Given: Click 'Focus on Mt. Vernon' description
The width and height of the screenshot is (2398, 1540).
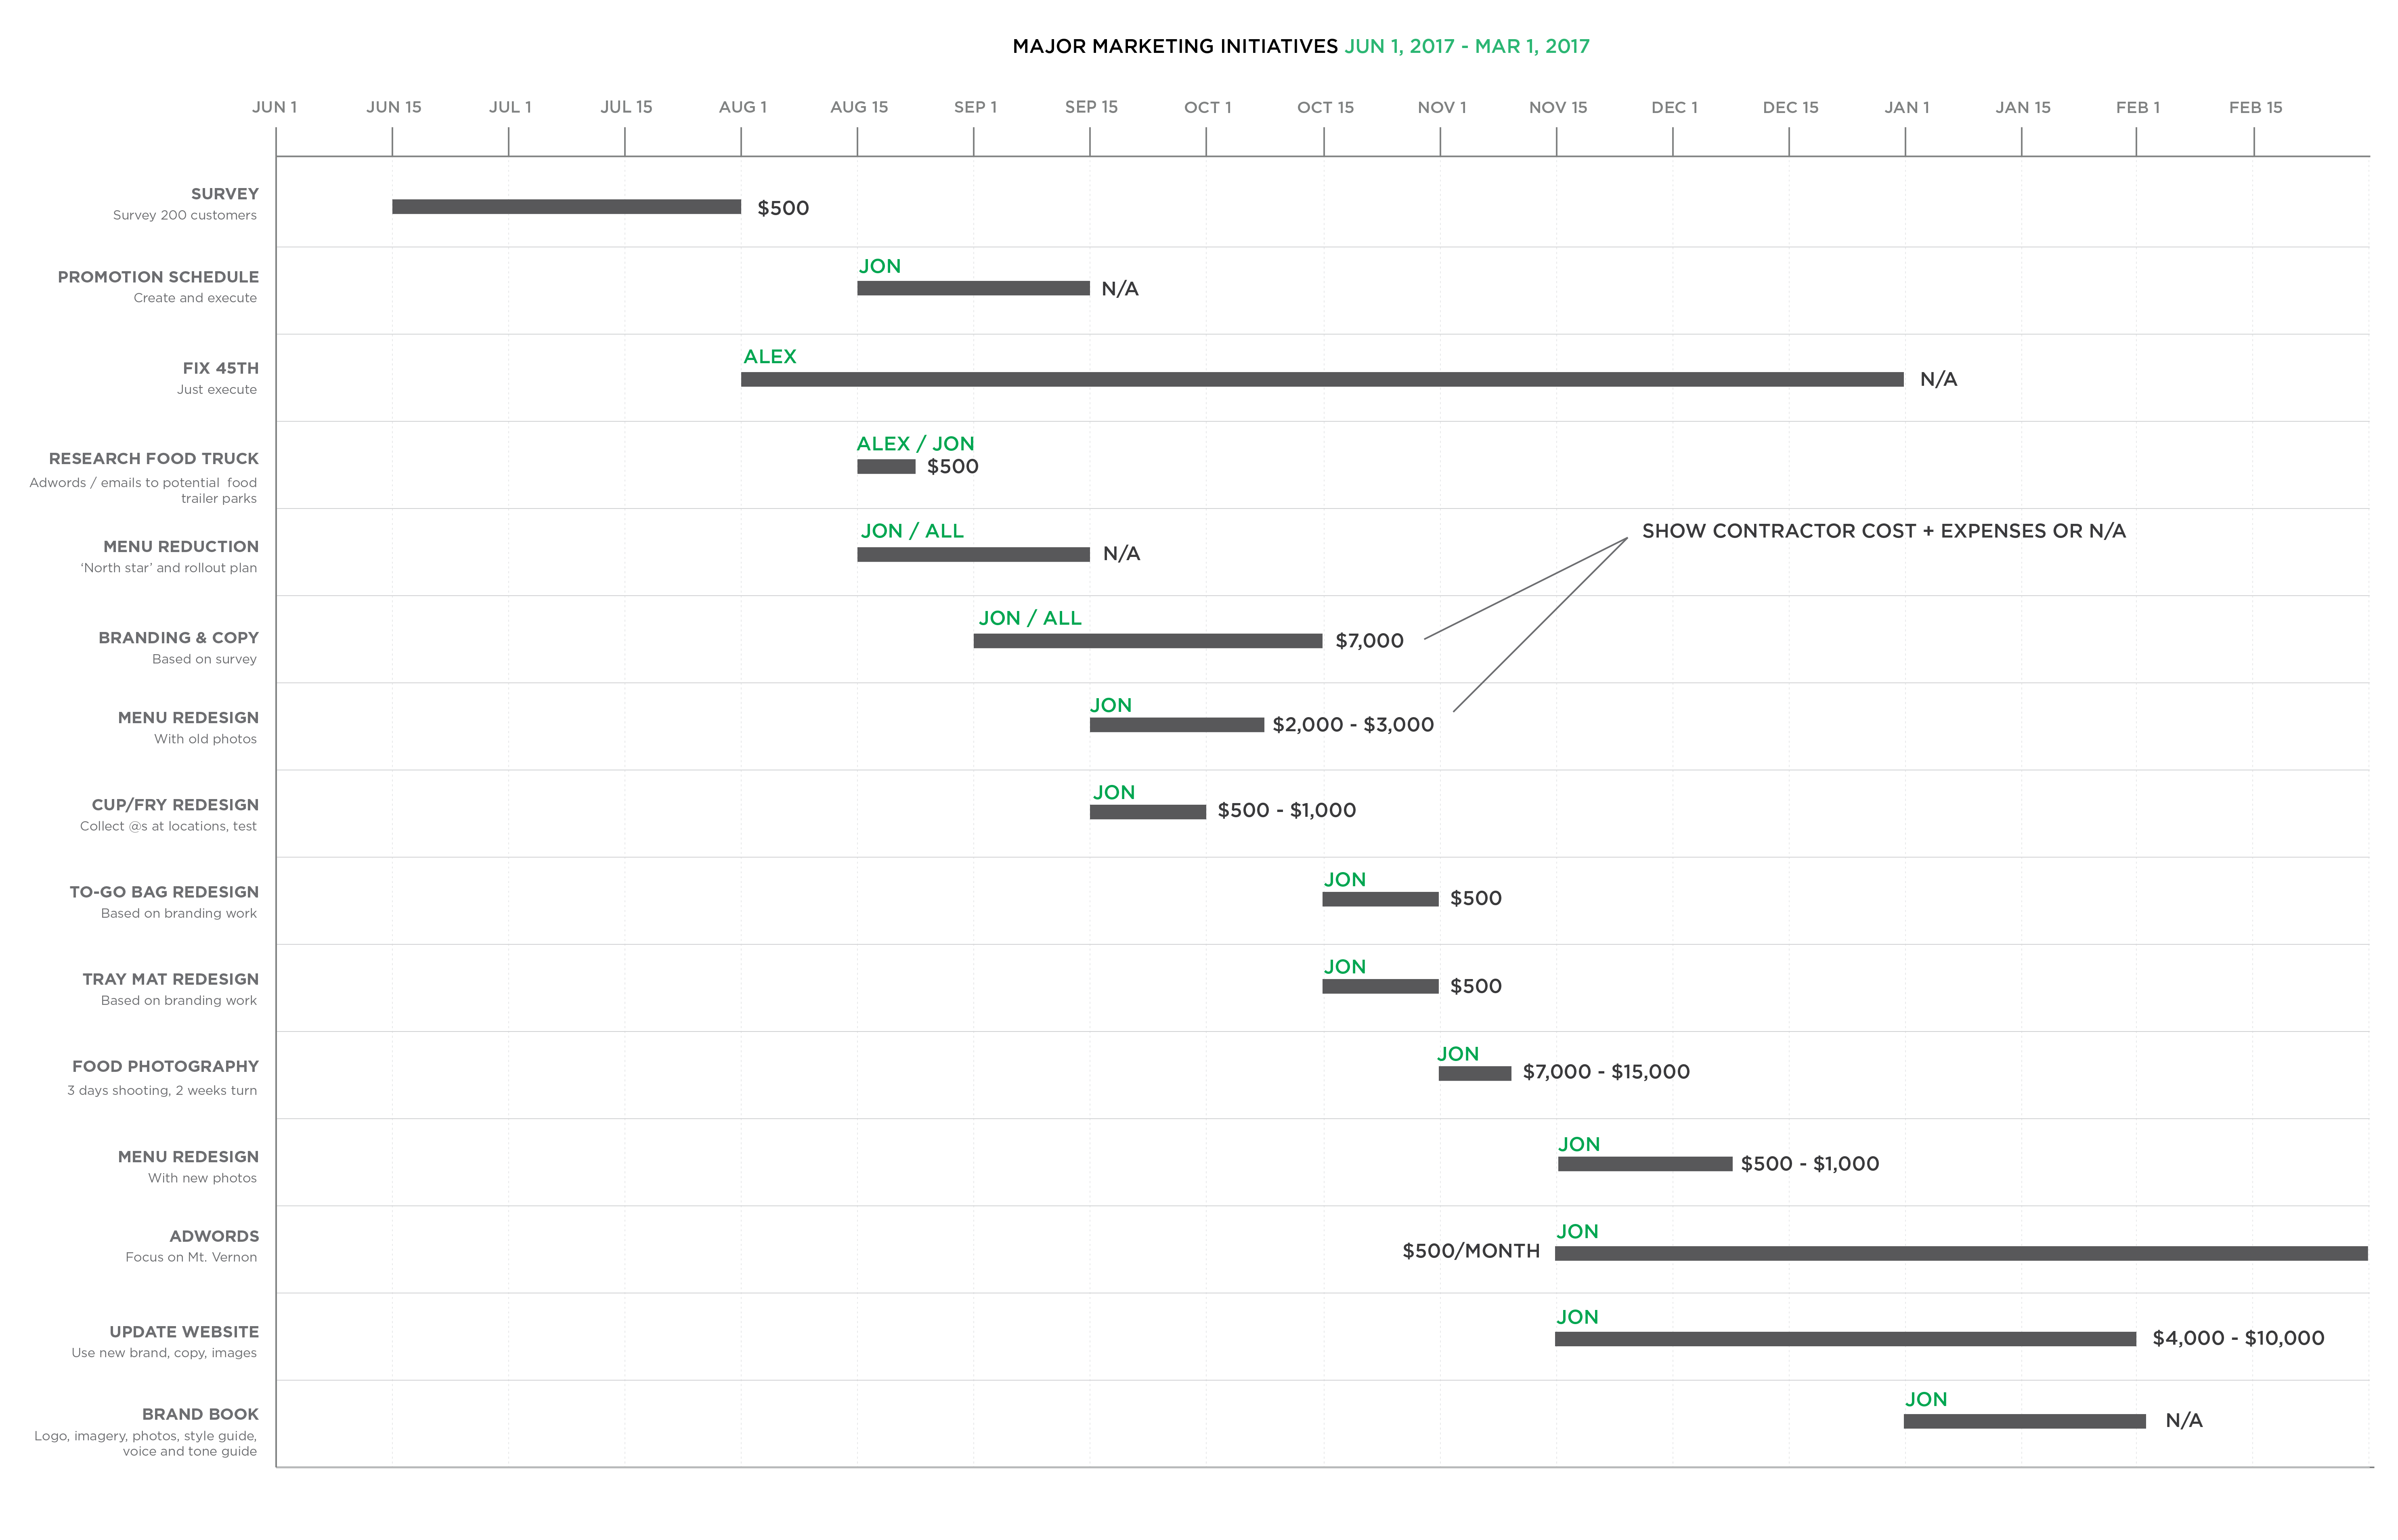Looking at the screenshot, I should point(191,1257).
